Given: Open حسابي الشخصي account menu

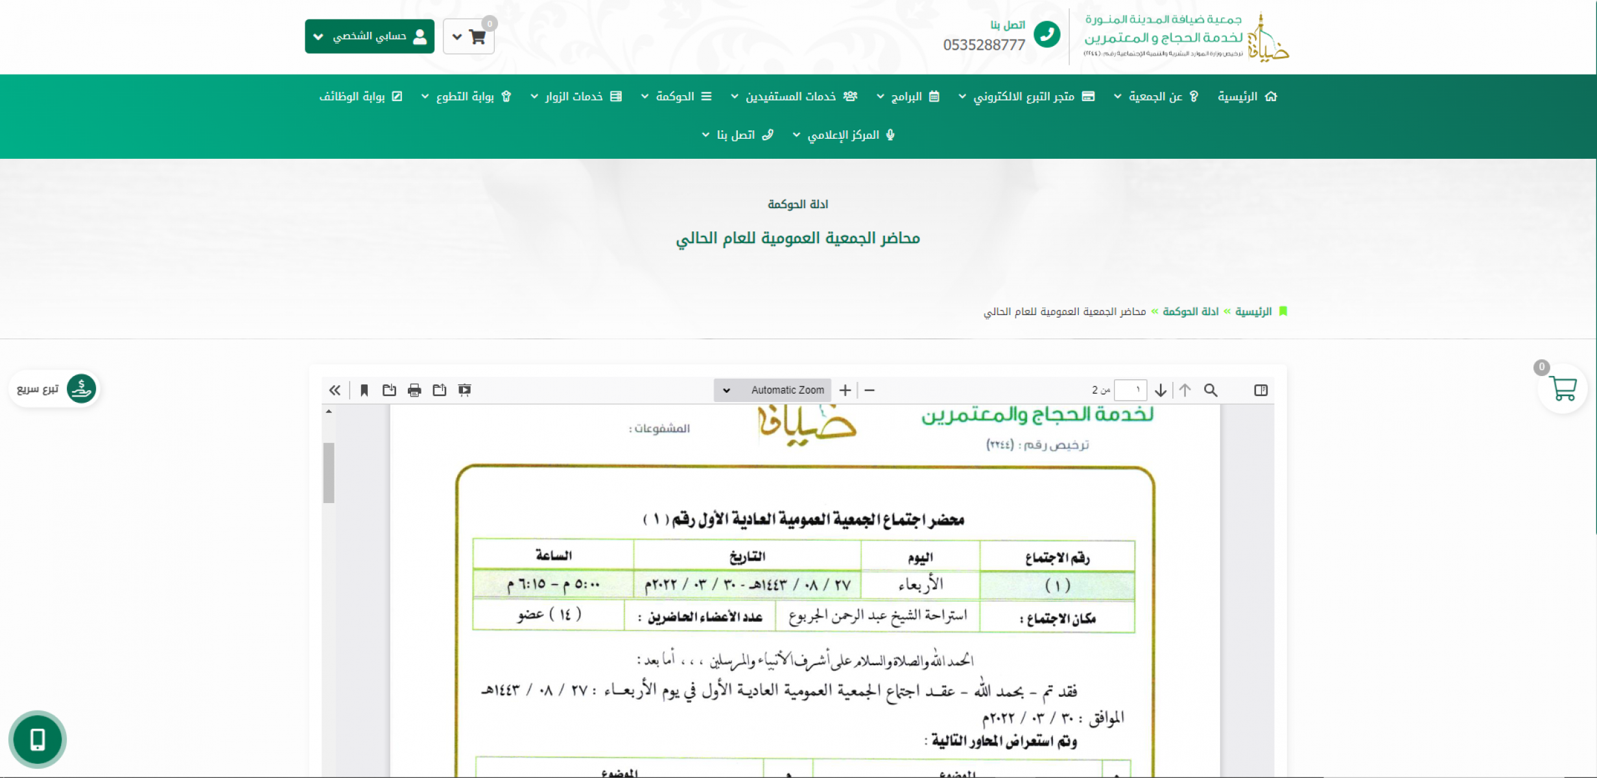Looking at the screenshot, I should pyautogui.click(x=370, y=36).
